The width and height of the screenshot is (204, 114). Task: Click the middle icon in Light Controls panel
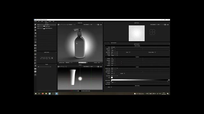pyautogui.click(x=47, y=58)
